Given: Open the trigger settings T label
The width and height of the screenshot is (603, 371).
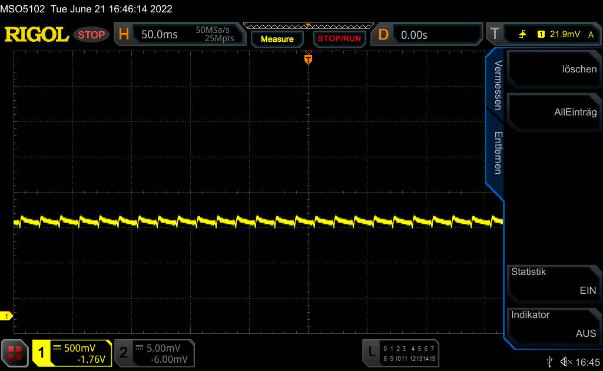Looking at the screenshot, I should 495,34.
